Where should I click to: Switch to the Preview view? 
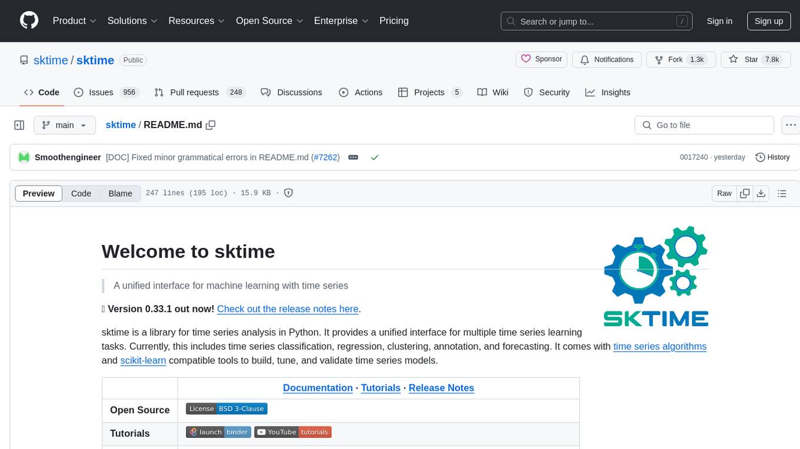pos(39,193)
